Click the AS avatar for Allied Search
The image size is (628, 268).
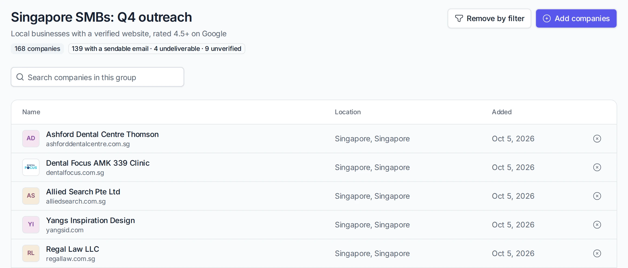point(31,196)
